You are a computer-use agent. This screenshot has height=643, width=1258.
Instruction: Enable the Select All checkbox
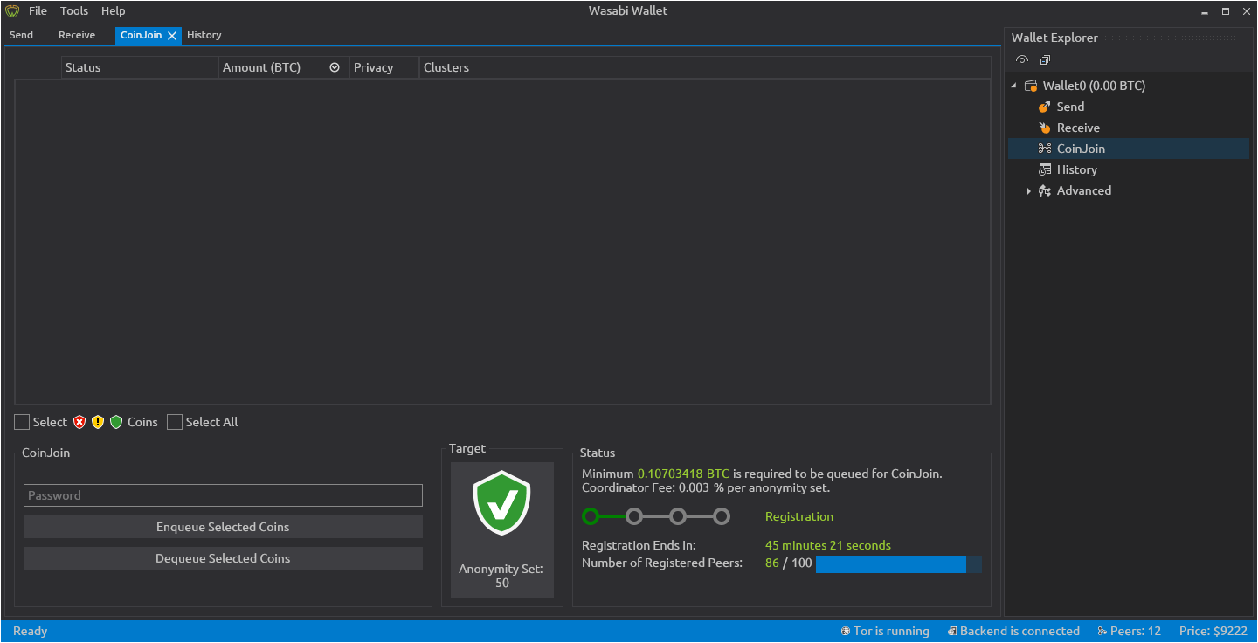point(175,422)
